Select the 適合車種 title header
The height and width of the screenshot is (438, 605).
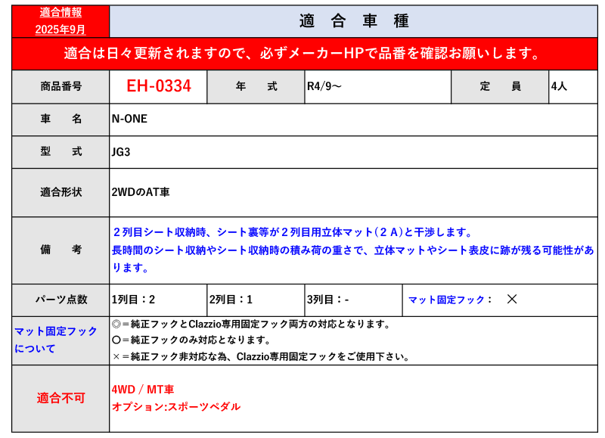click(354, 21)
